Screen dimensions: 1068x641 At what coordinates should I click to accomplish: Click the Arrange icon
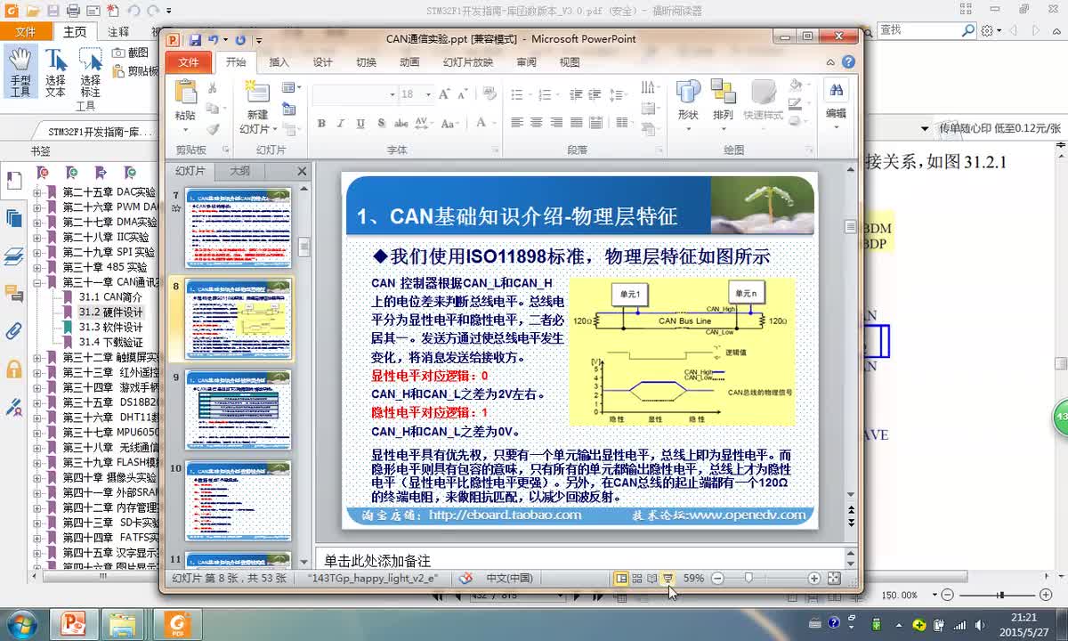(723, 93)
